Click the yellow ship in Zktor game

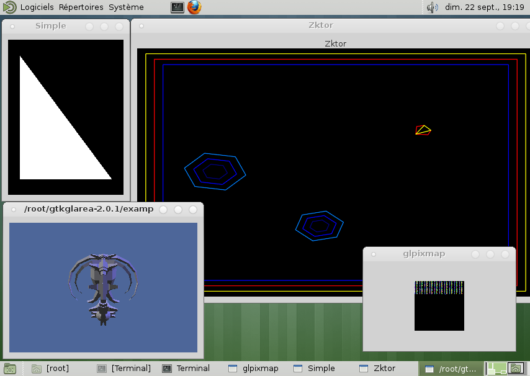point(423,130)
